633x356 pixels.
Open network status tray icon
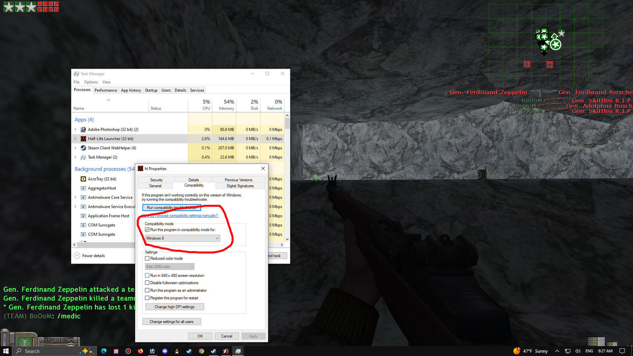pyautogui.click(x=568, y=351)
